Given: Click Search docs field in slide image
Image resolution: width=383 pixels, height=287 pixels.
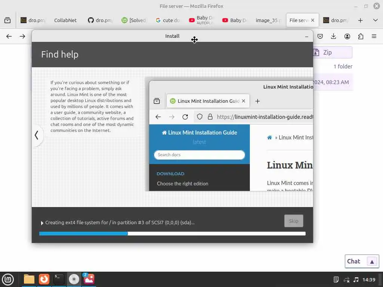Looking at the screenshot, I should pos(199,155).
